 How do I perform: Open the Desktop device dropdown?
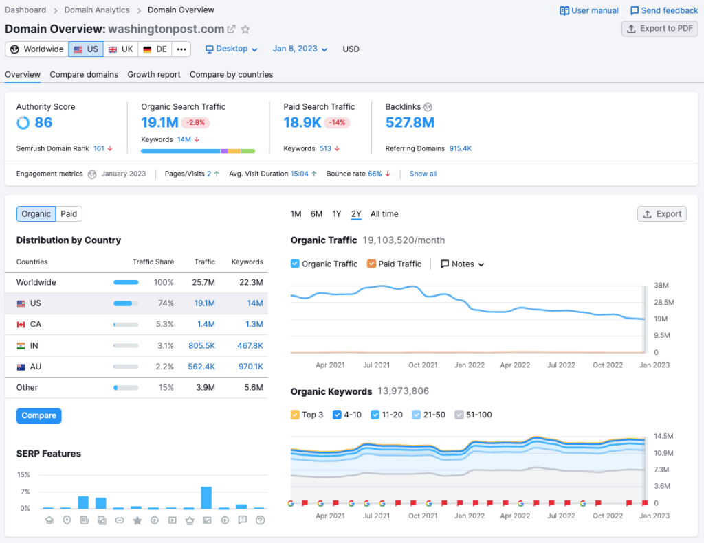pos(231,49)
